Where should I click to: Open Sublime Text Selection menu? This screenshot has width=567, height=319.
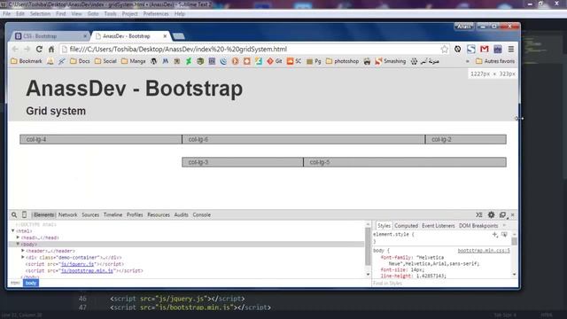(40, 14)
